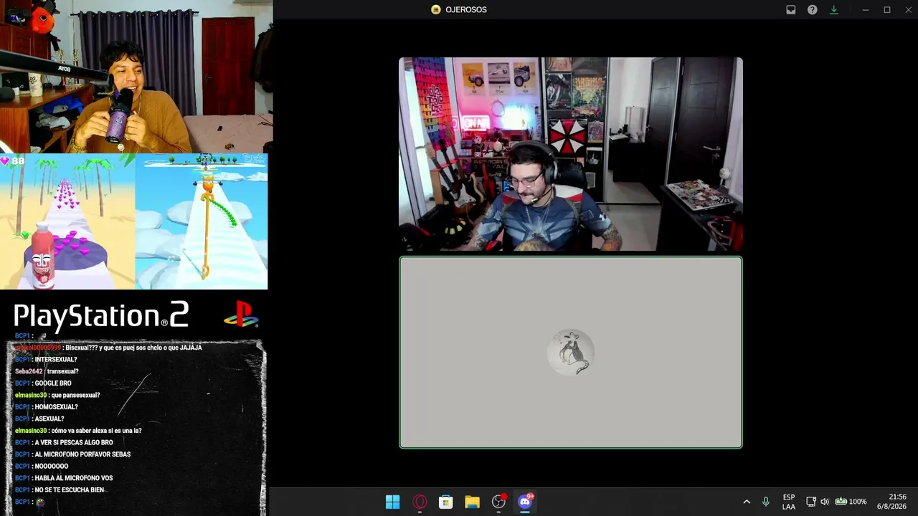Expand hidden system tray icons chevron
The width and height of the screenshot is (918, 516).
tap(747, 502)
